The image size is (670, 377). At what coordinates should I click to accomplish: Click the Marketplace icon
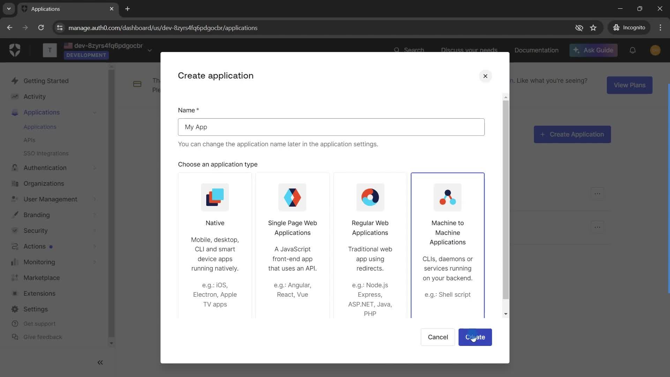click(x=15, y=278)
